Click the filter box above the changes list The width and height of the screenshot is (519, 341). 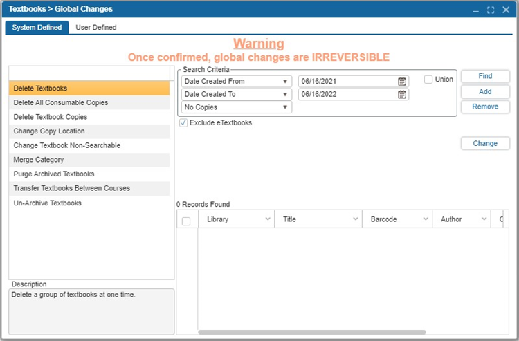[x=89, y=73]
